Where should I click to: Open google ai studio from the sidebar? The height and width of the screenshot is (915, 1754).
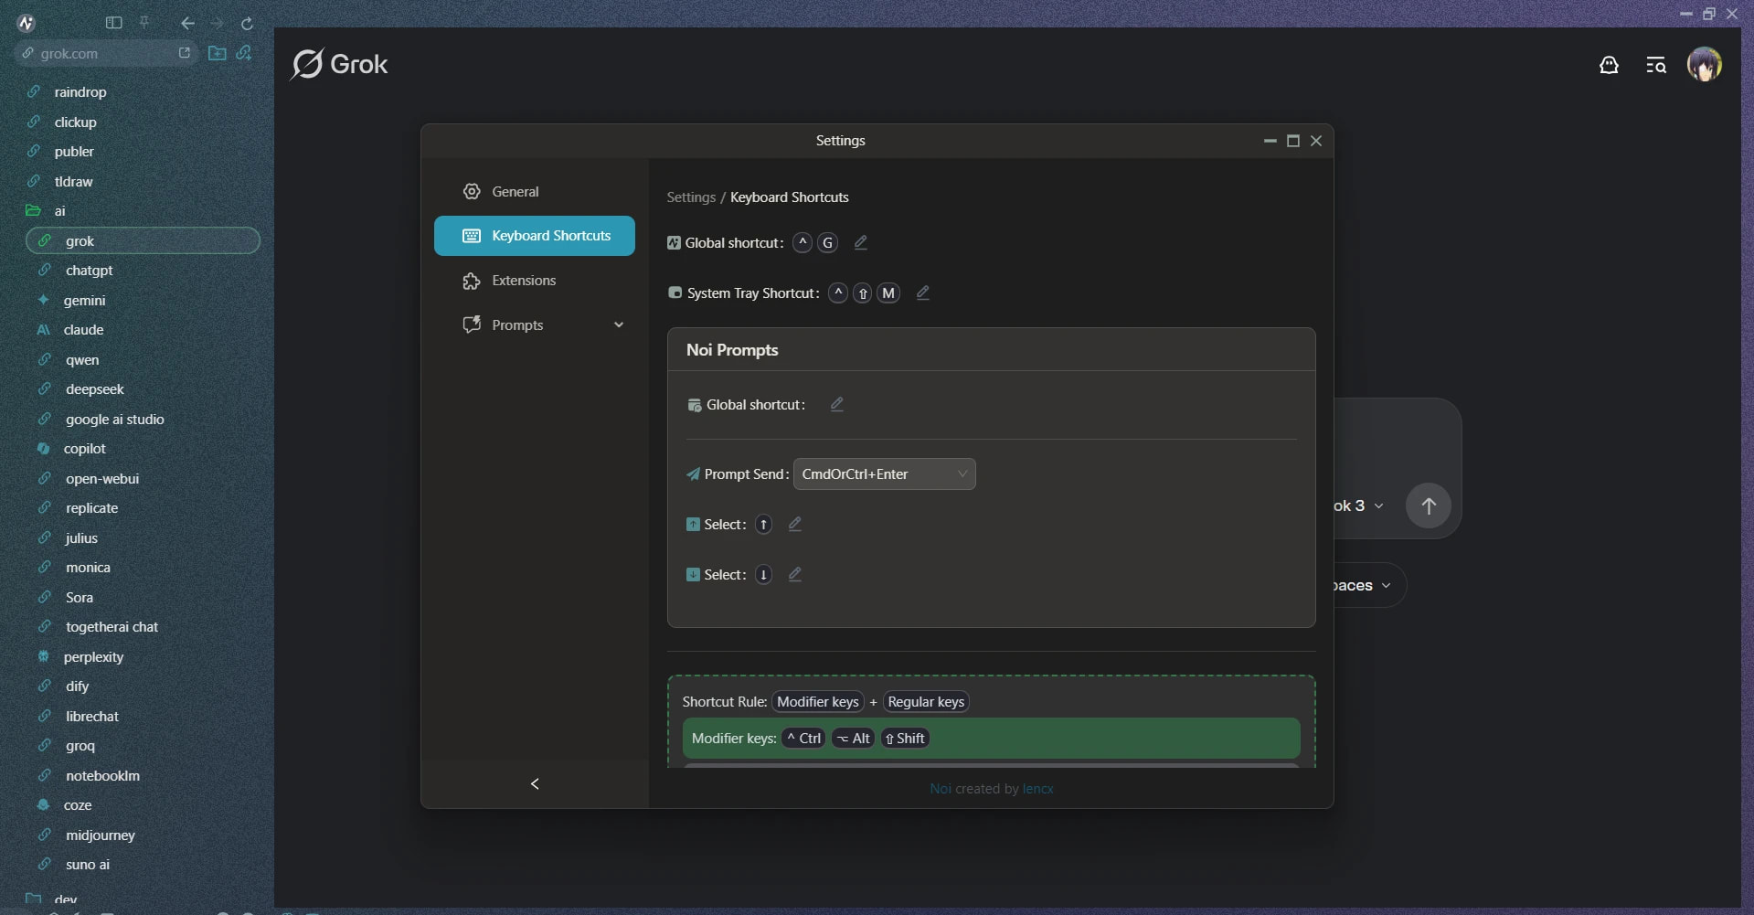pos(114,420)
